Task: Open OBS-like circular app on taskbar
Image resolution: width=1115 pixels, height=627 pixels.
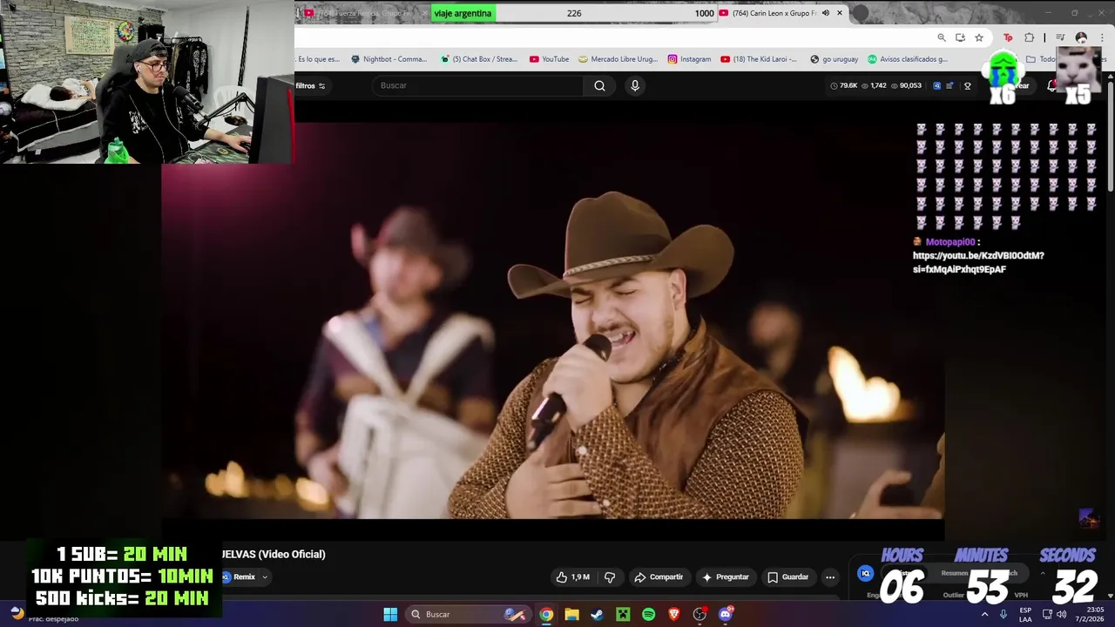Action: [699, 614]
